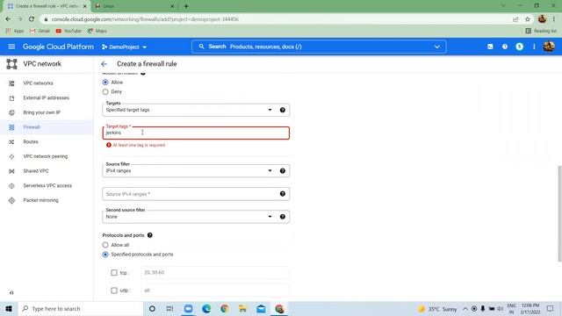
Task: Open the main navigation hamburger menu
Action: (11, 47)
